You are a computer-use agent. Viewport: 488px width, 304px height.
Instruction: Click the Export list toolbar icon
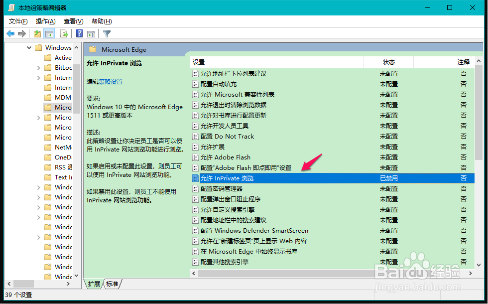pyautogui.click(x=64, y=34)
